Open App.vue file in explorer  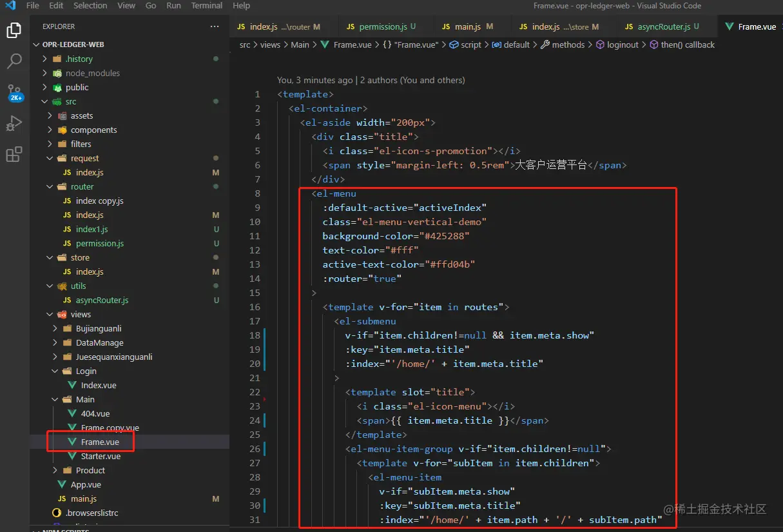pyautogui.click(x=86, y=484)
